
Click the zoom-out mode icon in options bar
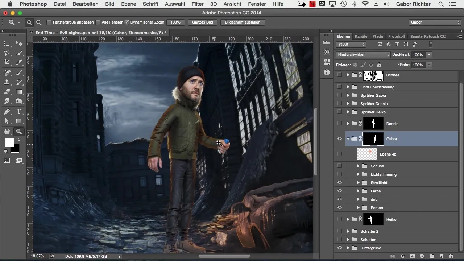click(x=38, y=22)
